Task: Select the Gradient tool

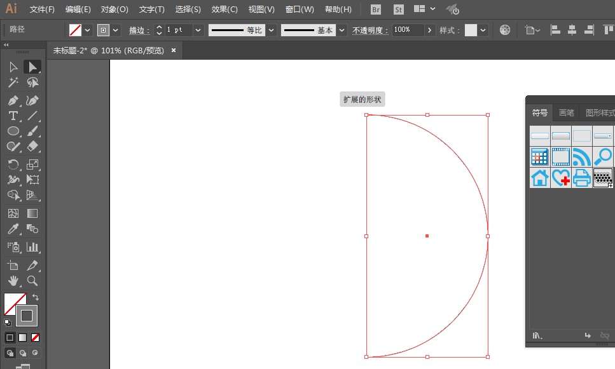Action: (x=32, y=213)
